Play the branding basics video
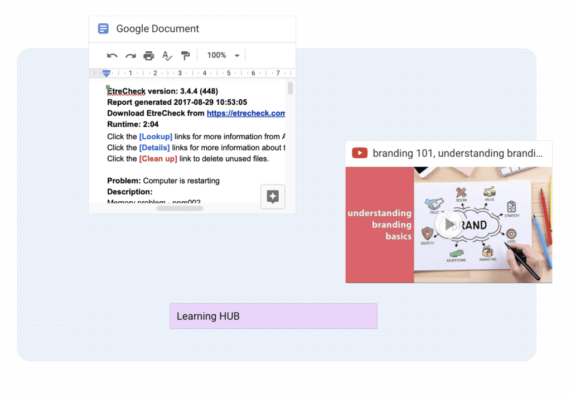This screenshot has width=571, height=394. coord(449,225)
